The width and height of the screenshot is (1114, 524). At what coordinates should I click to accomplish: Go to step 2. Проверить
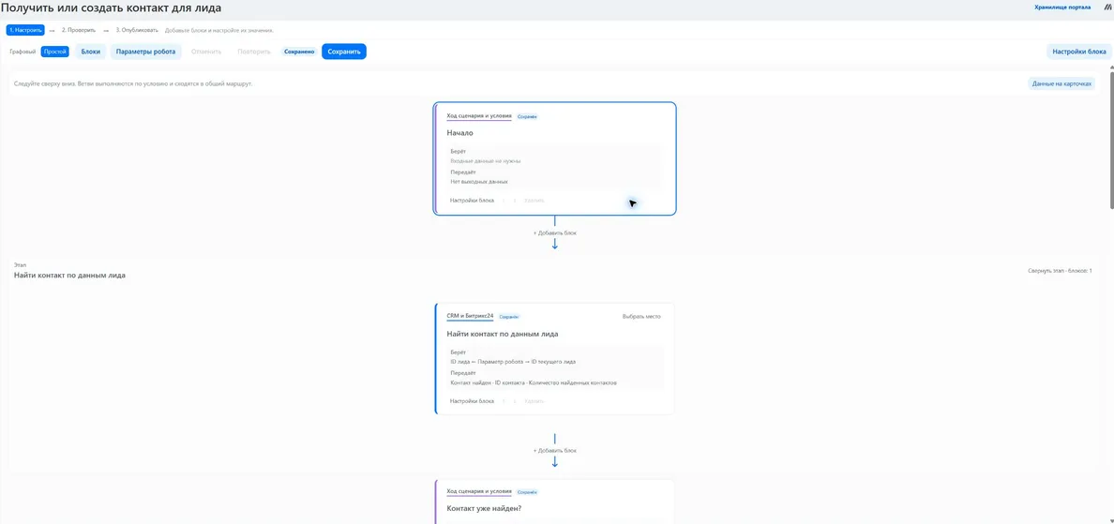pos(78,31)
